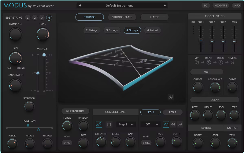Image resolution: width=244 pixels, height=153 pixels.
Task: Click the STR4 gain fader handle
Action: pyautogui.click(x=234, y=41)
